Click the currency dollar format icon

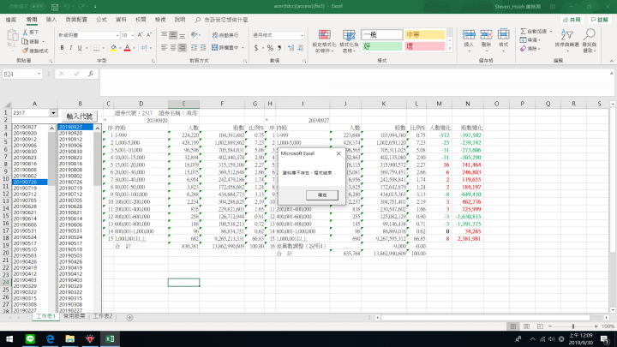tap(256, 48)
